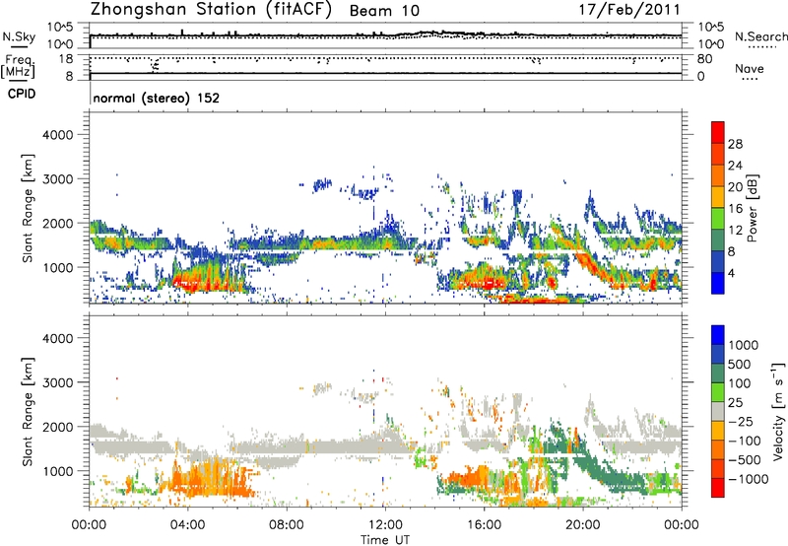788x546 pixels.
Task: Click the "-1000" Velocity colorbar tick label
Action: (748, 479)
